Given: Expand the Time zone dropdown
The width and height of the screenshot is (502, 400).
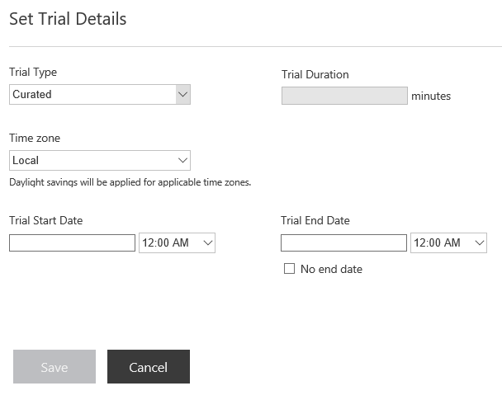Looking at the screenshot, I should [100, 160].
